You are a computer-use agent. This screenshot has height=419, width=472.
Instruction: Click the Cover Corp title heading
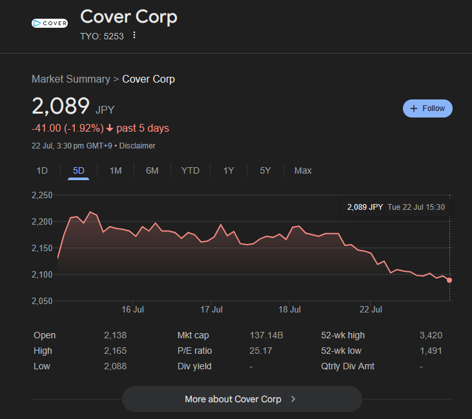129,17
